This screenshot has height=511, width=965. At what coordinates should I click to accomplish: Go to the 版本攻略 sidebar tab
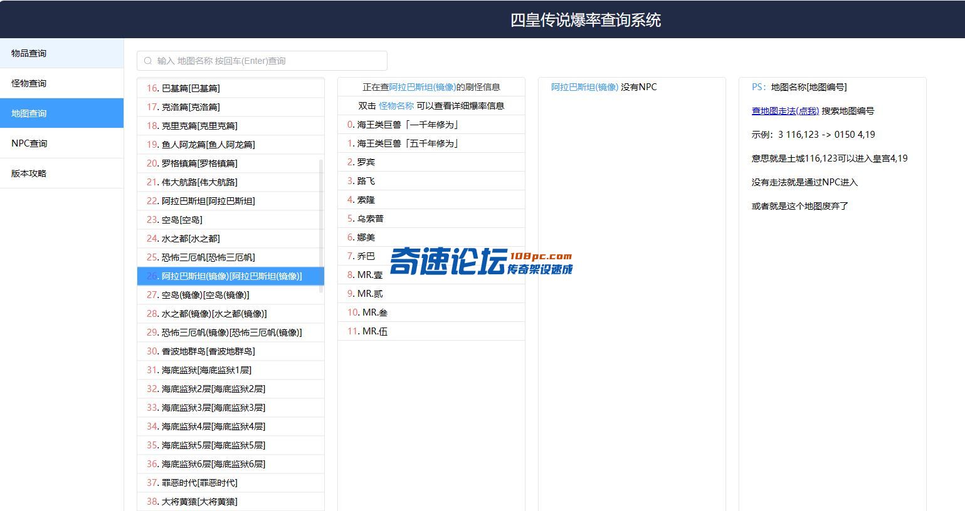[61, 173]
